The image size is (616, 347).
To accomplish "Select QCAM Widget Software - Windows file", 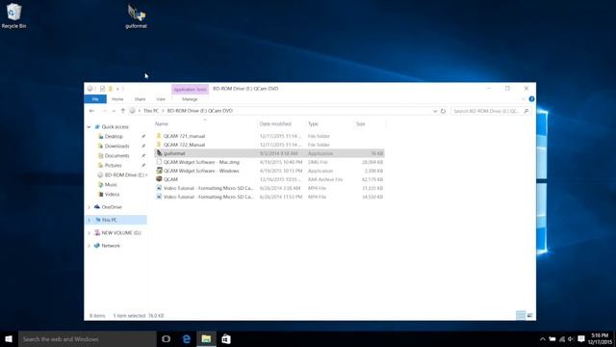I will point(269,171).
